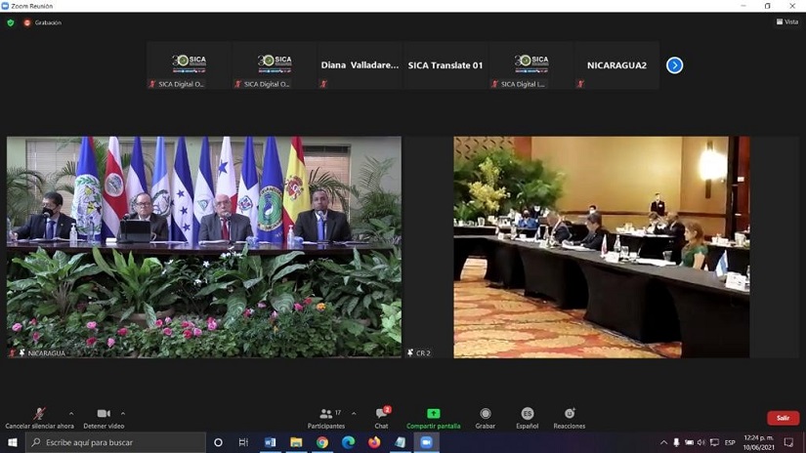Expand audio options arrow beside microphone
Viewport: 806px width, 453px height.
coord(71,413)
